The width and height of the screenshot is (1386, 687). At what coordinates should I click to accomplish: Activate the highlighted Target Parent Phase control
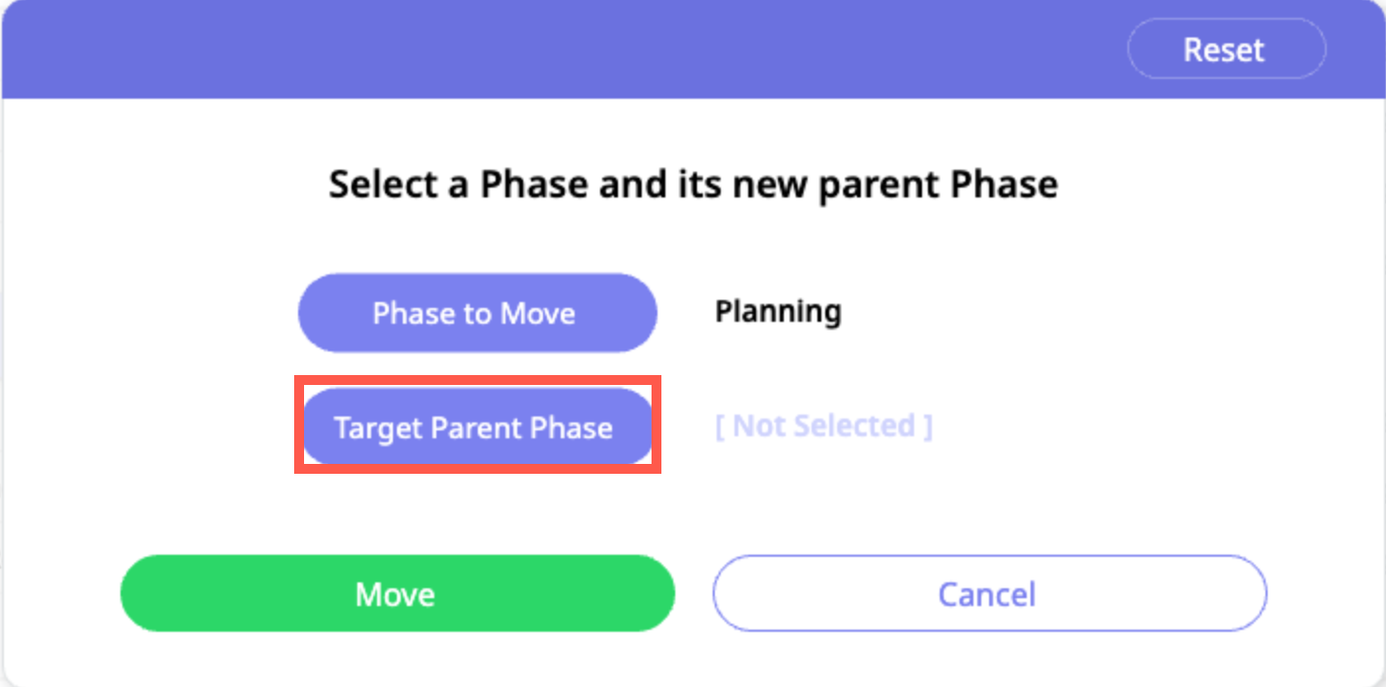pyautogui.click(x=476, y=426)
